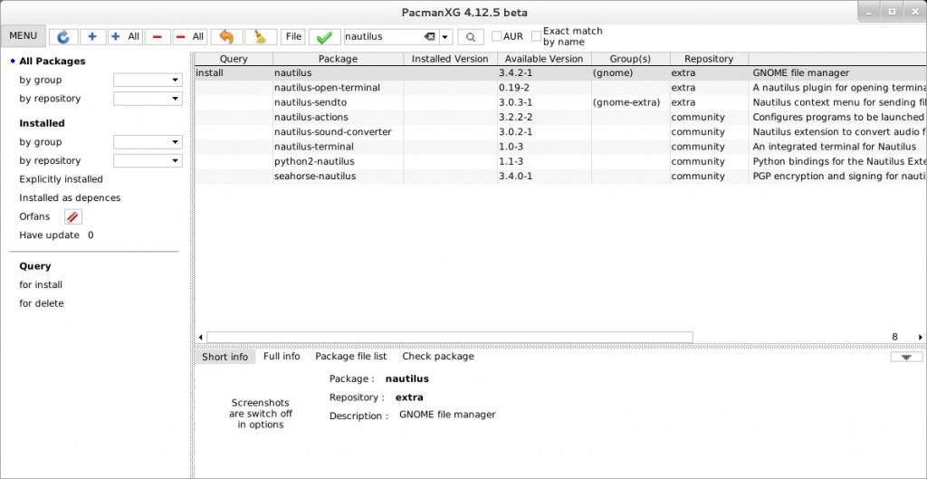Open the All Packages by group dropdown

(x=148, y=80)
